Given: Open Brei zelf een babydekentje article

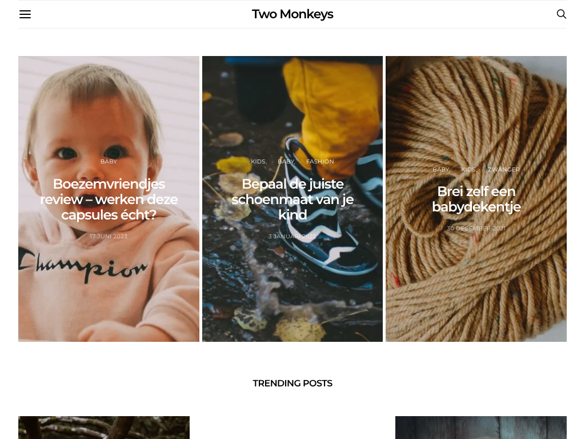Looking at the screenshot, I should coord(476,199).
